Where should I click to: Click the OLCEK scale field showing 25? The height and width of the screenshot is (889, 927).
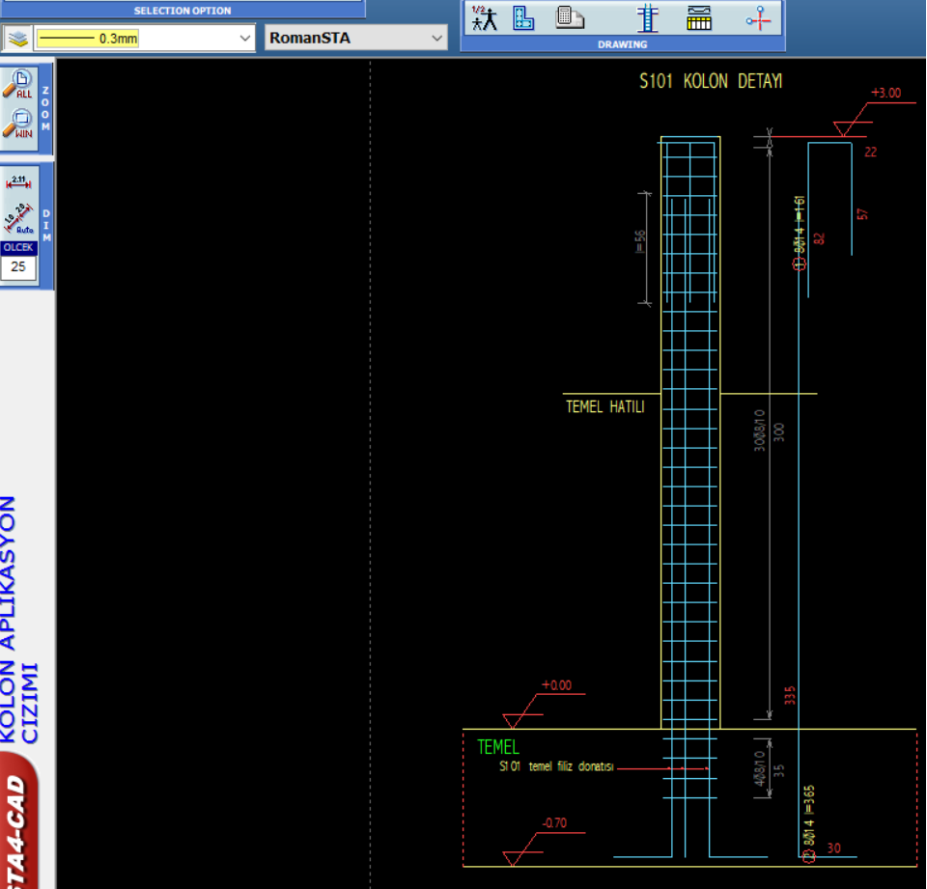point(18,267)
